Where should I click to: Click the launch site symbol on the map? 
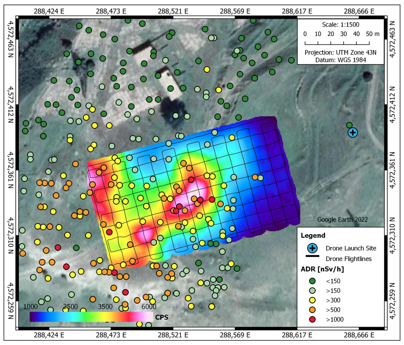(x=352, y=132)
